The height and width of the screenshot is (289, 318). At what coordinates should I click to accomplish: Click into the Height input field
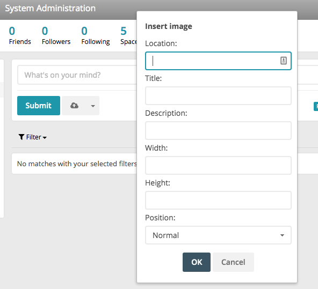tap(218, 200)
